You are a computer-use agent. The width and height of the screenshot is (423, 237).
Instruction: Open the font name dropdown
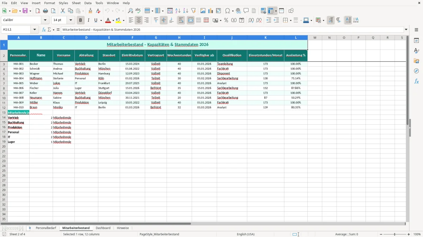[45, 20]
